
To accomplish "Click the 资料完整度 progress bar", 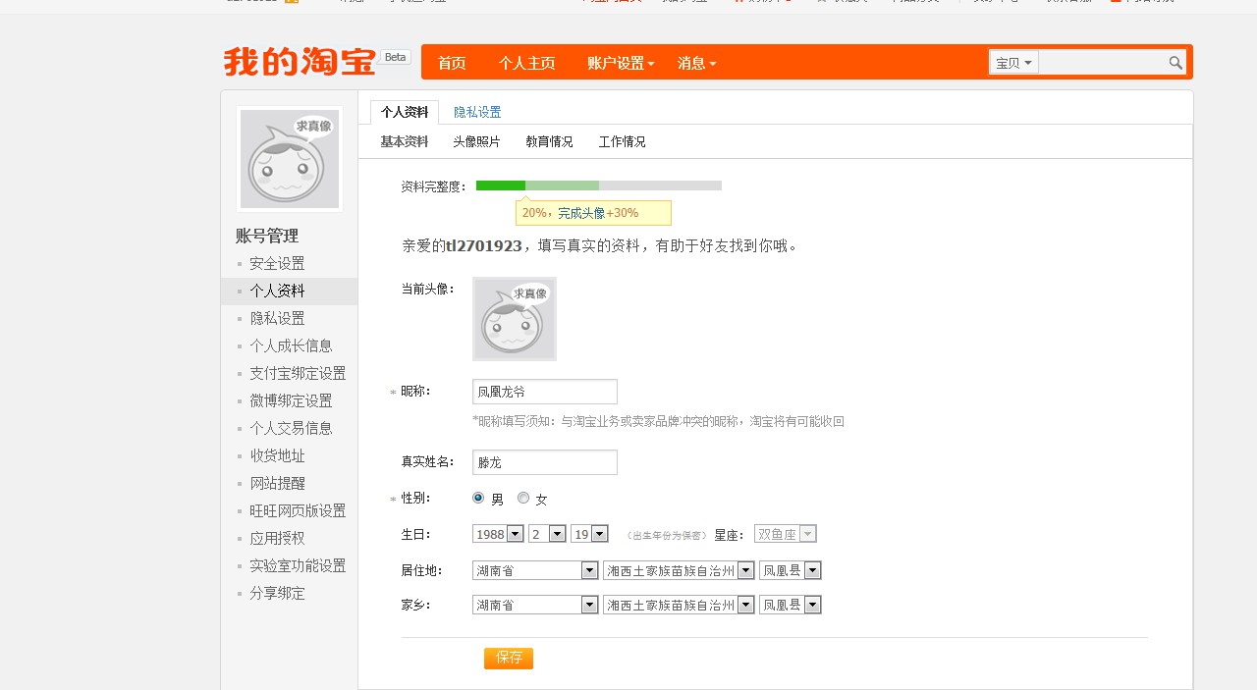I will [599, 186].
